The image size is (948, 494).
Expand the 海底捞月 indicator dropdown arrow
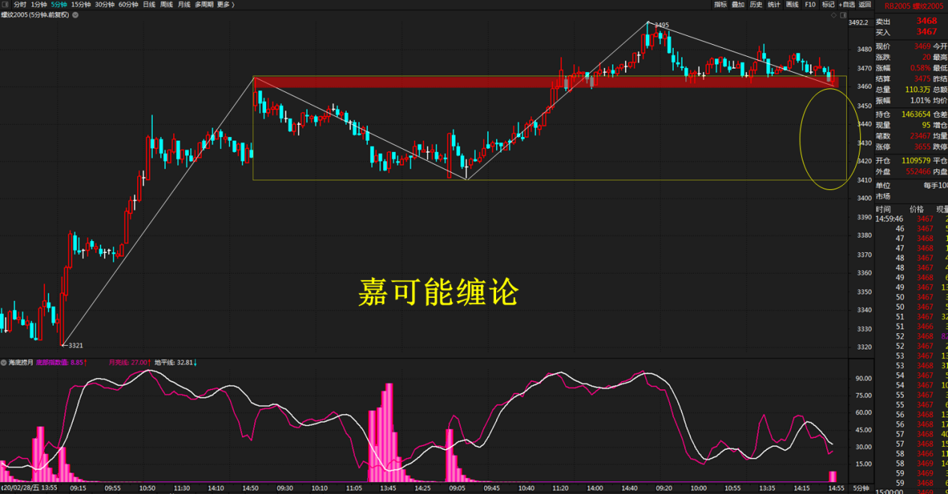coord(4,362)
